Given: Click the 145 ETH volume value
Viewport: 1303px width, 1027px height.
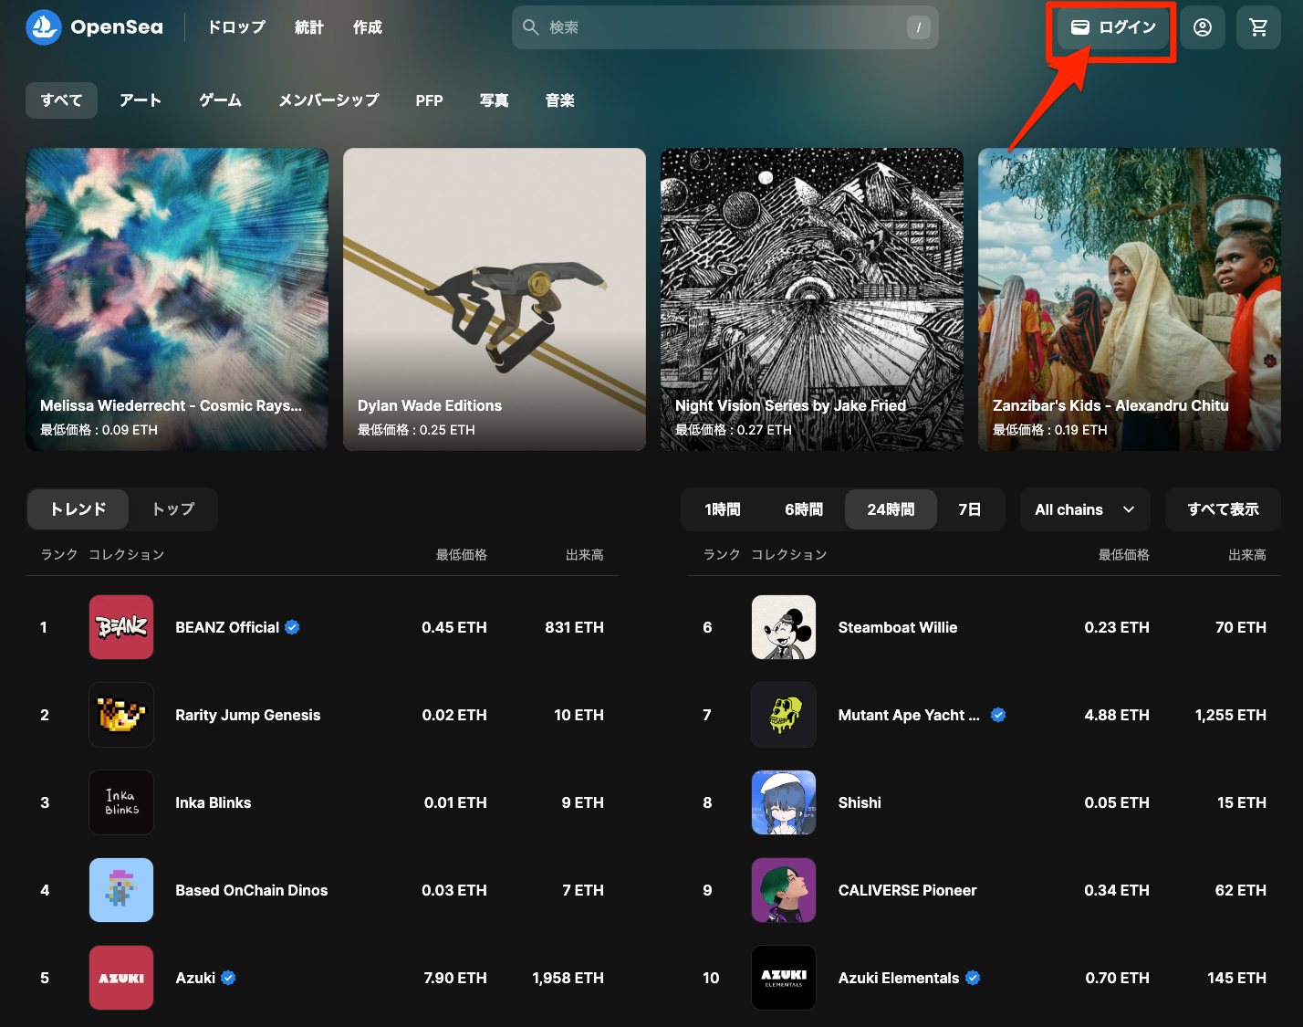Looking at the screenshot, I should [1236, 978].
